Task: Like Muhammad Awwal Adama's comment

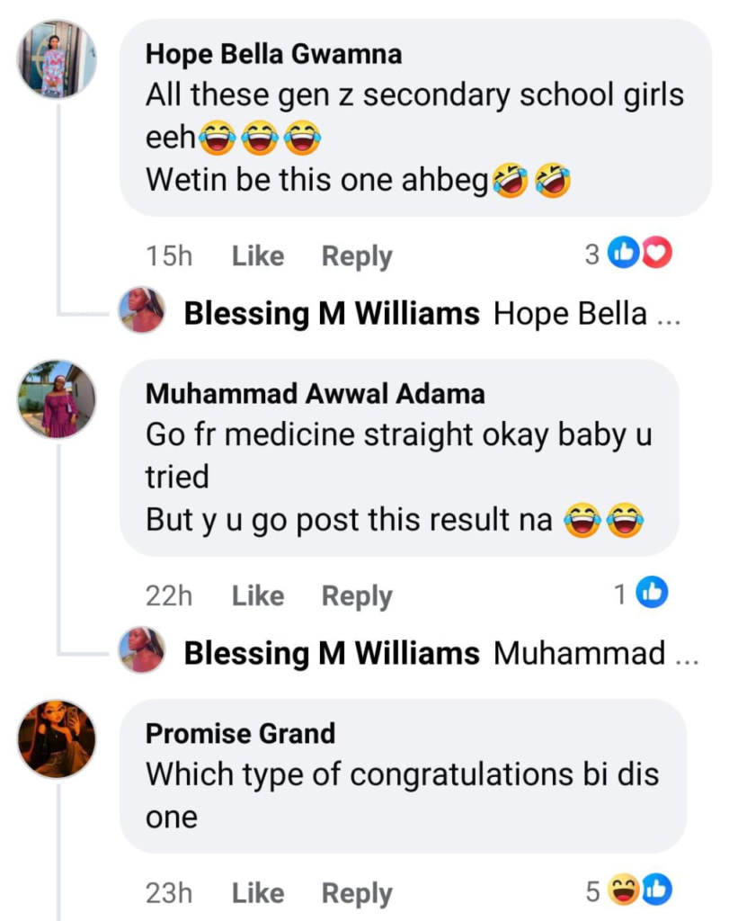Action: click(258, 595)
